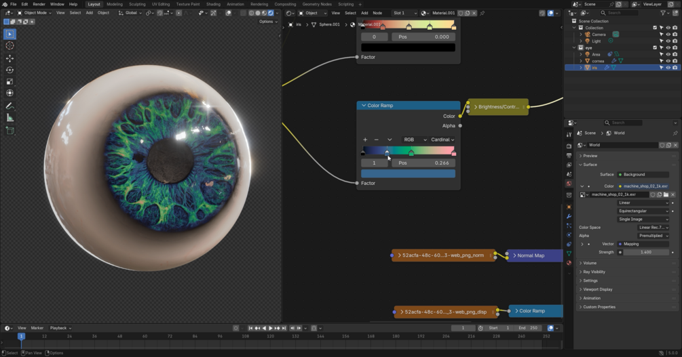Select the Annotate tool

pos(10,106)
